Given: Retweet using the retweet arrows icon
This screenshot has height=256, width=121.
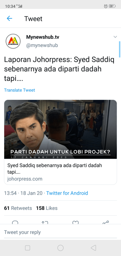Looking at the screenshot, I should click(x=45, y=222).
